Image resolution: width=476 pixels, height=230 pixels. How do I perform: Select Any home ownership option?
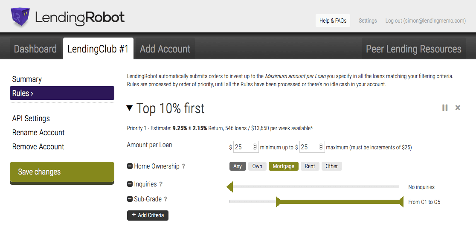[x=238, y=166]
